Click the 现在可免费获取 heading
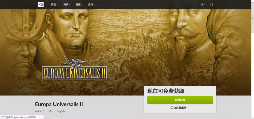The image size is (254, 119). (x=166, y=91)
